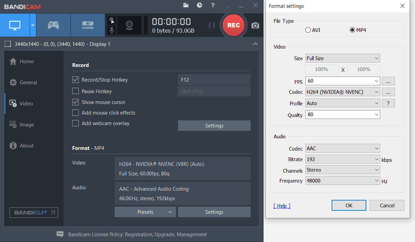
Task: Click the REC button to start recording
Action: tap(233, 25)
